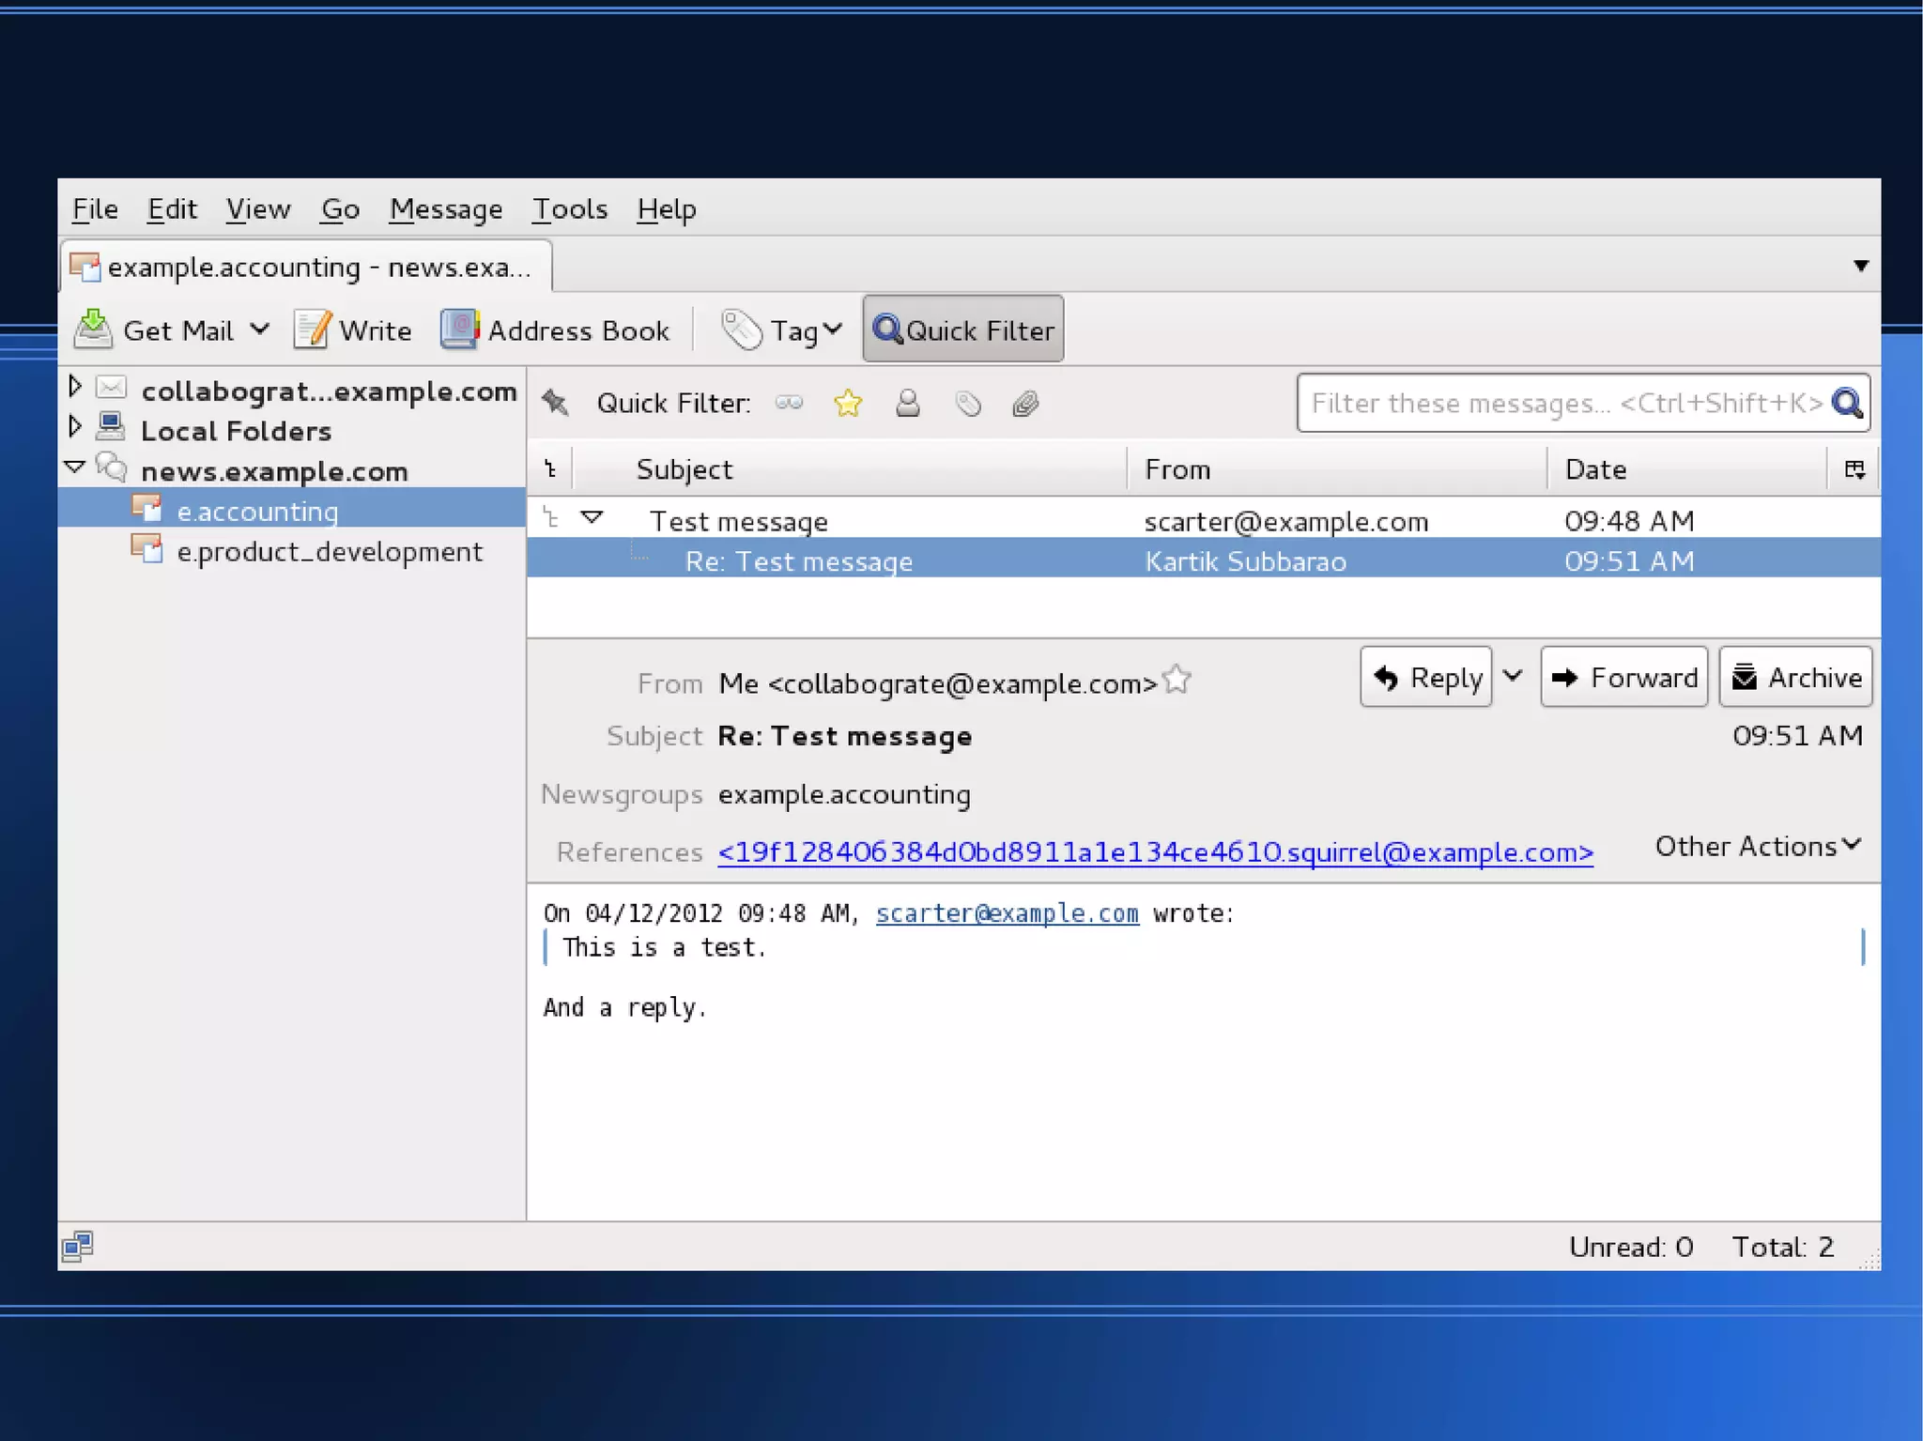Click the search magnifier in filter box
1923x1441 pixels.
1847,404
